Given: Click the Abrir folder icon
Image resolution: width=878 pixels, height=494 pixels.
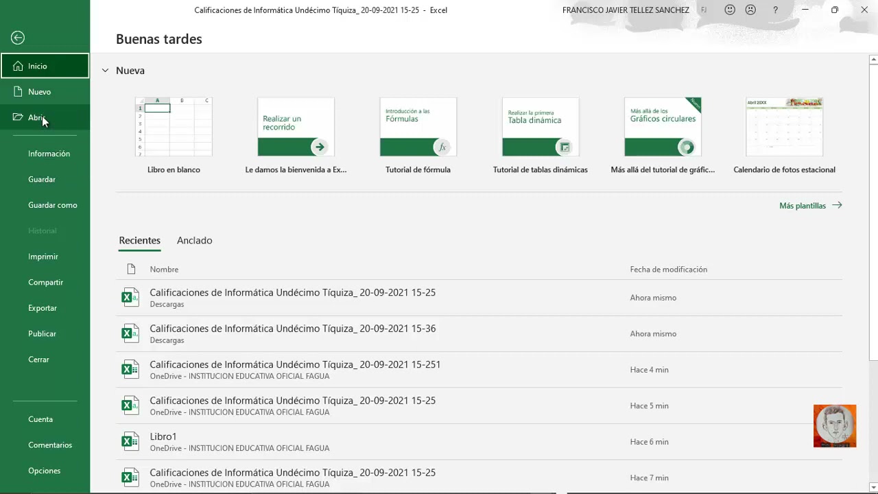Looking at the screenshot, I should pos(18,117).
